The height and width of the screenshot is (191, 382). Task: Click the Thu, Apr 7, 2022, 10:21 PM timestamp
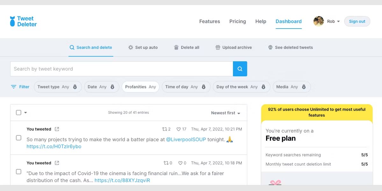pyautogui.click(x=217, y=129)
